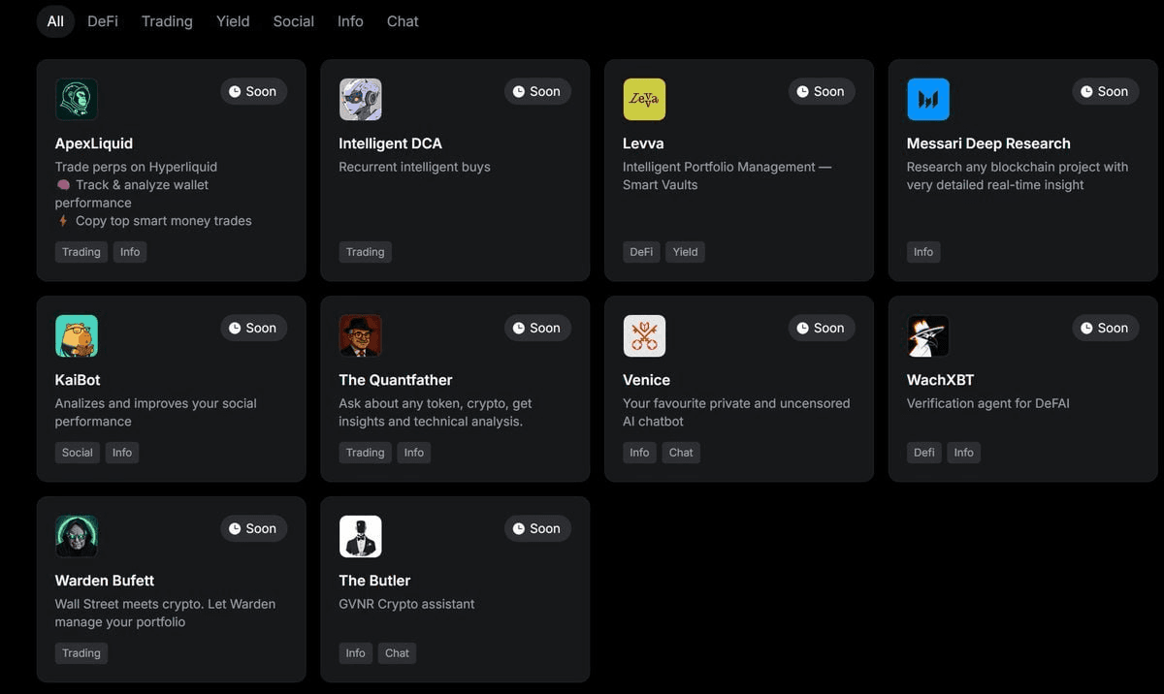
Task: Click the Chat tag on Venice card
Action: pos(681,453)
